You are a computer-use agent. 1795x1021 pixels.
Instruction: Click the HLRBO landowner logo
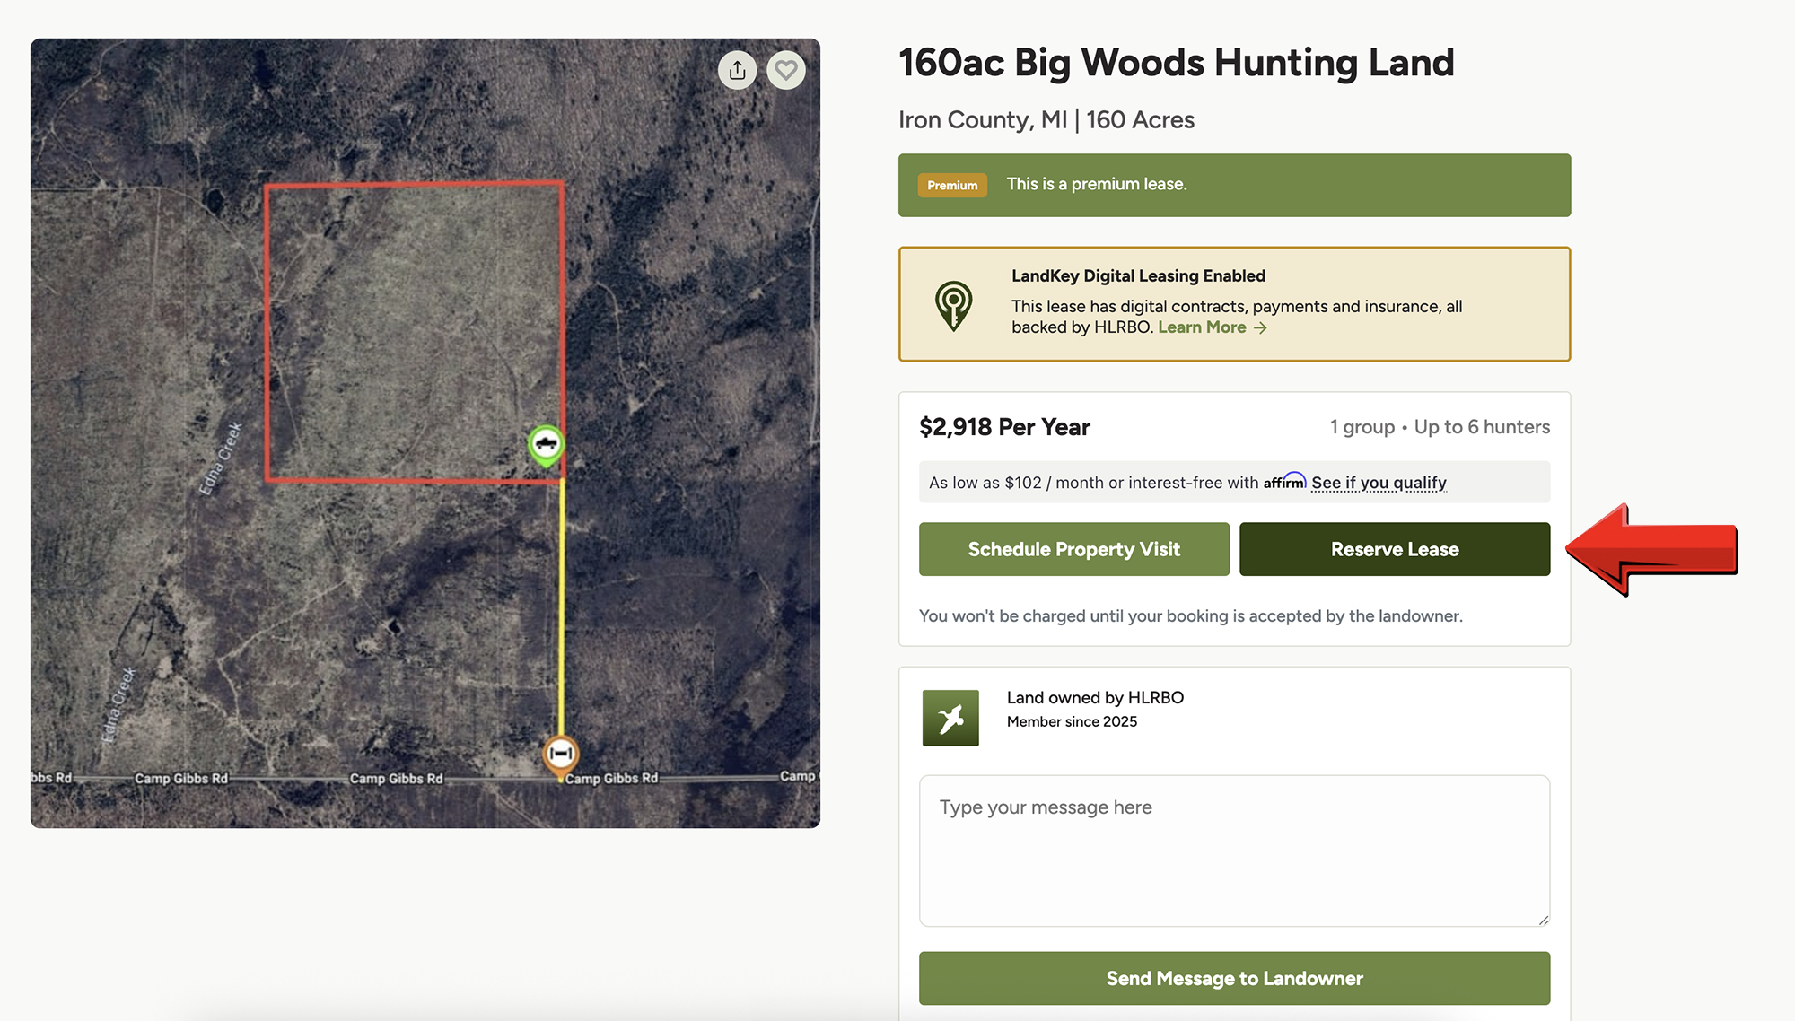pyautogui.click(x=950, y=718)
